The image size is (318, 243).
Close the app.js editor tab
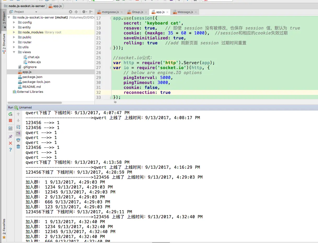[x=167, y=12]
